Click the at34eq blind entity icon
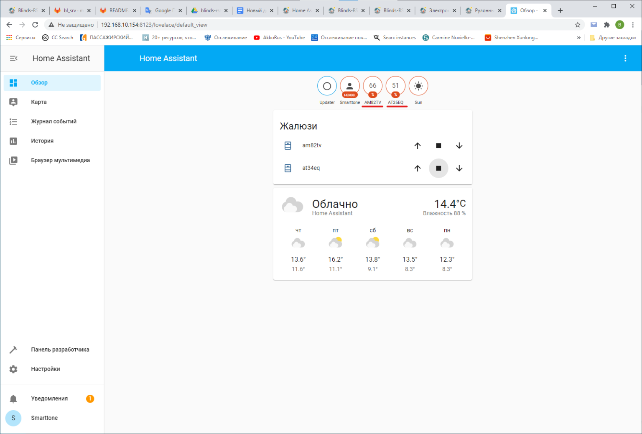642x434 pixels. (288, 168)
